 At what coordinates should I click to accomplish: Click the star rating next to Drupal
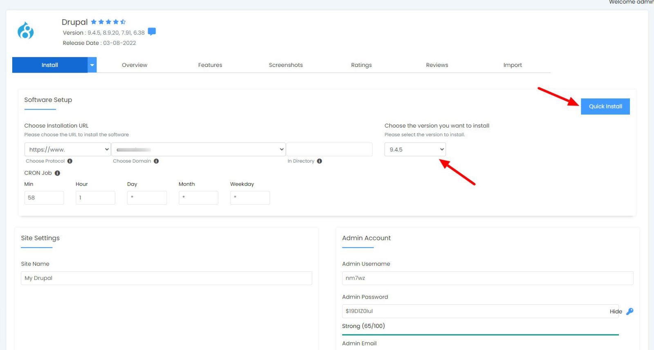[x=108, y=22]
